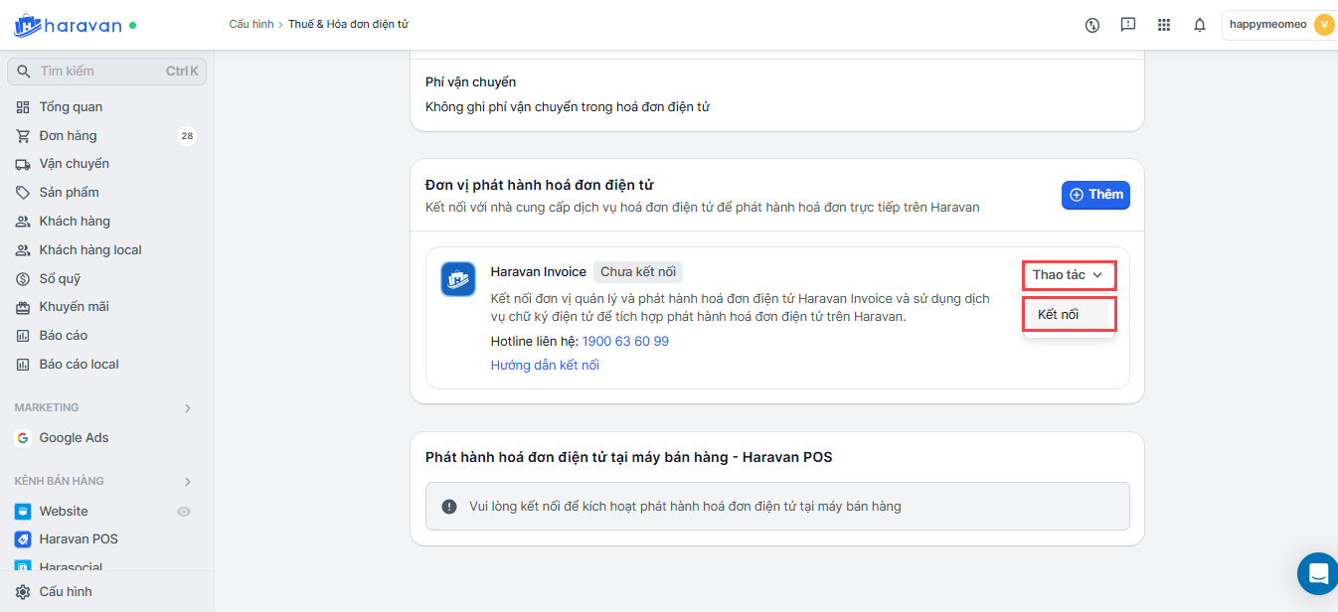Click the Tìm kiếm search field
1338x612 pixels.
click(x=107, y=72)
